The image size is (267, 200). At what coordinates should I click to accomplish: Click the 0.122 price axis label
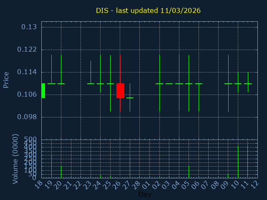27,50
